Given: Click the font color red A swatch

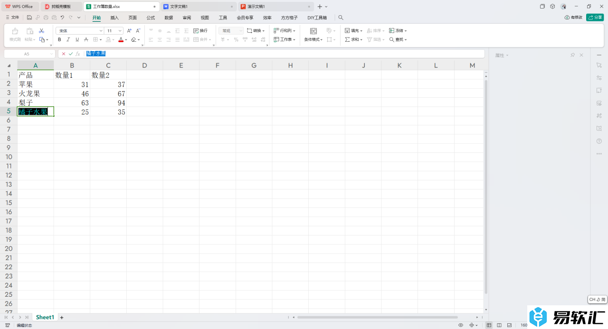Looking at the screenshot, I should 121,39.
